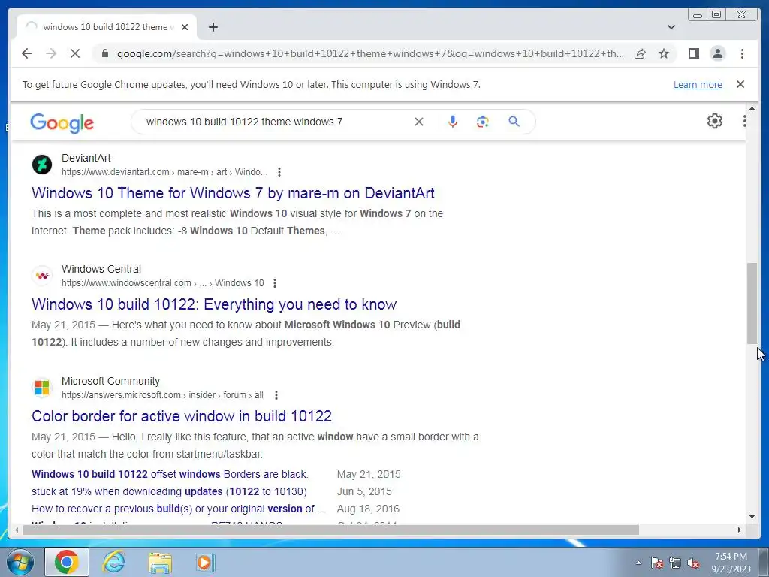Screen dimensions: 769x577
Task: Click the scroll down arrow
Action: point(752,517)
